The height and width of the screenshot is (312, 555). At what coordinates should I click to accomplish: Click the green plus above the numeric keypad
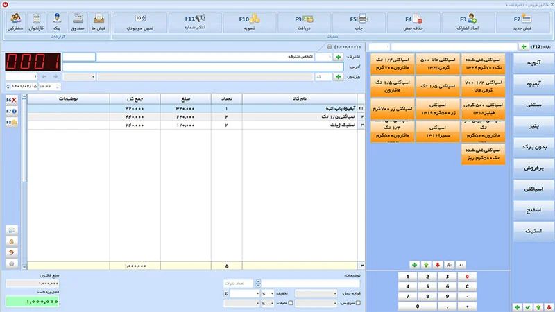414,265
